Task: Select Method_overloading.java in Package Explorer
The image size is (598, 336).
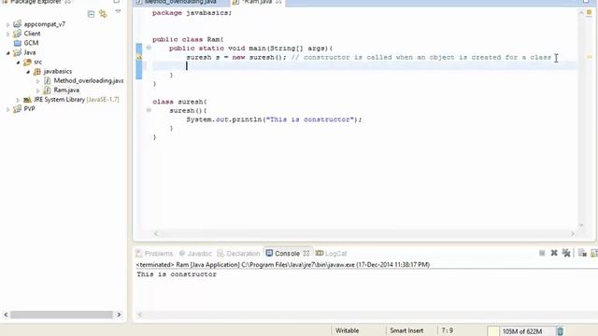Action: [x=89, y=81]
